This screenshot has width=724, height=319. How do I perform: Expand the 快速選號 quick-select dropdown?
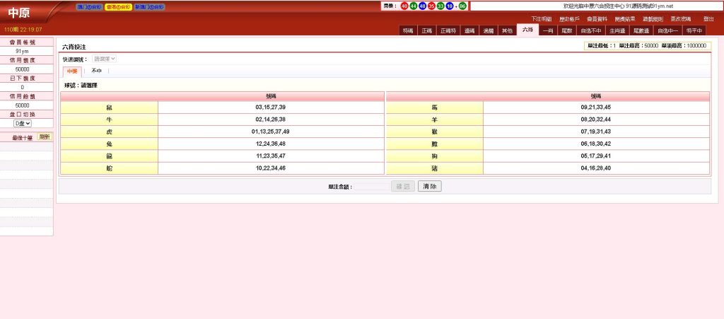click(x=105, y=59)
